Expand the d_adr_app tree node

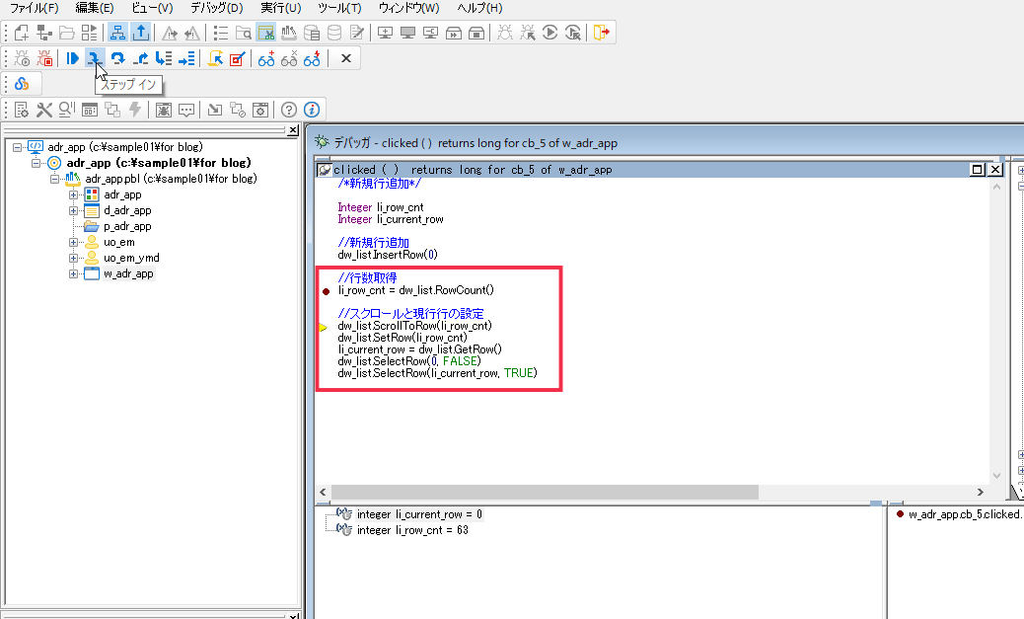tap(74, 210)
